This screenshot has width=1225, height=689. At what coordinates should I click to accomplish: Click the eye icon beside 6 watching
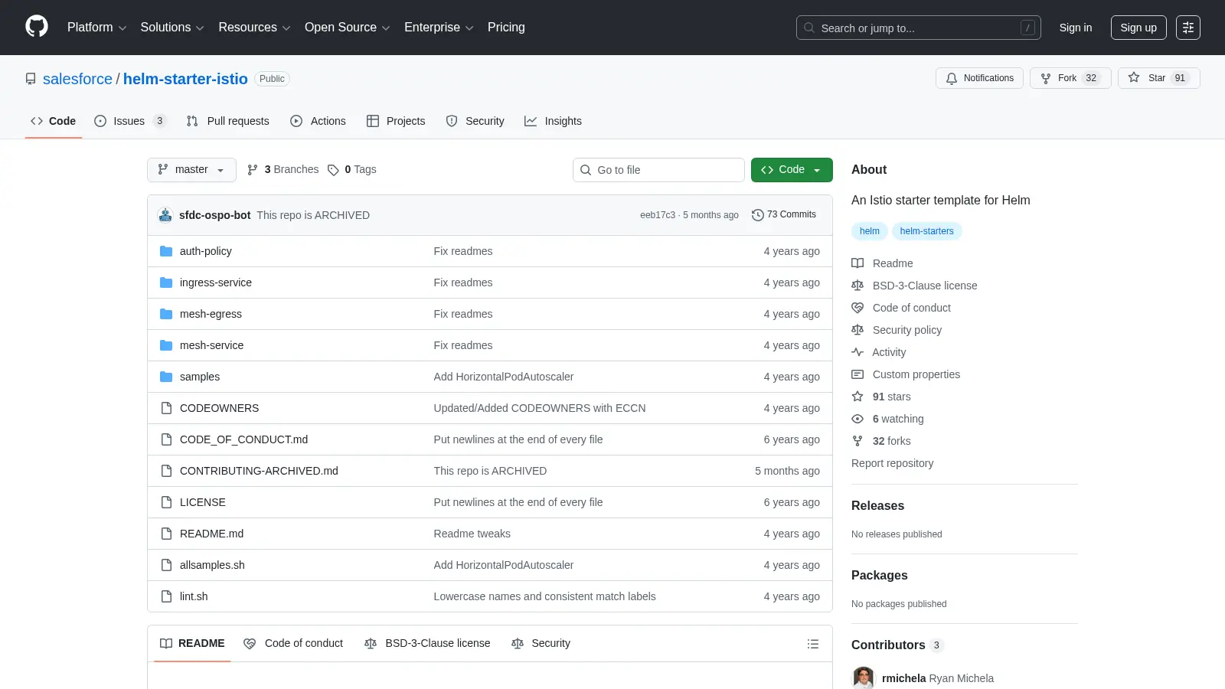(x=857, y=419)
